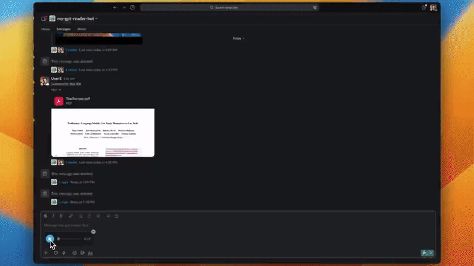Open the Toolformer.pdf preview thumbnail

coord(103,132)
